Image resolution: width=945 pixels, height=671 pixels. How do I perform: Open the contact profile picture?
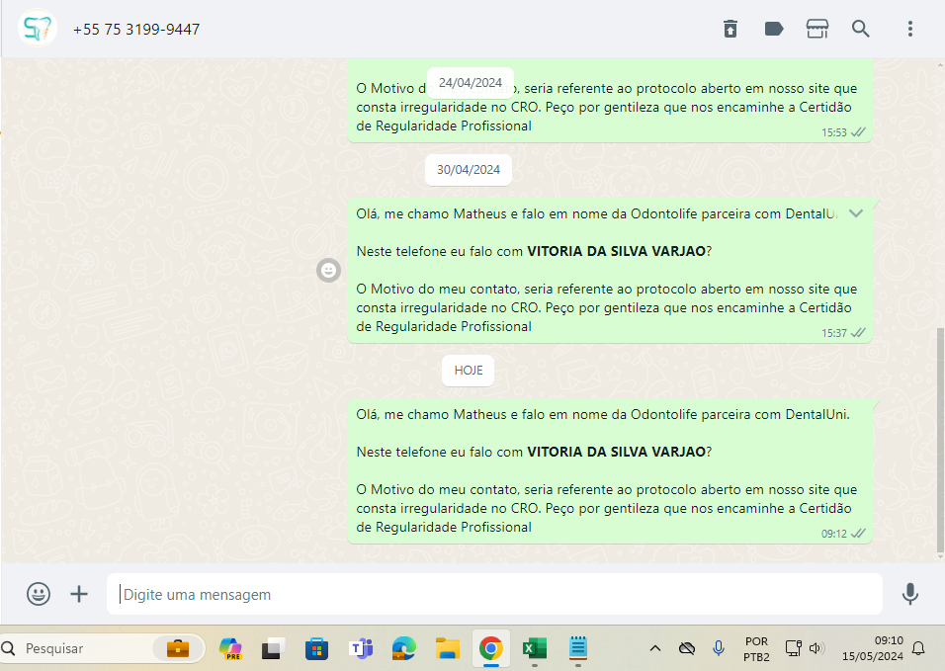coord(38,29)
